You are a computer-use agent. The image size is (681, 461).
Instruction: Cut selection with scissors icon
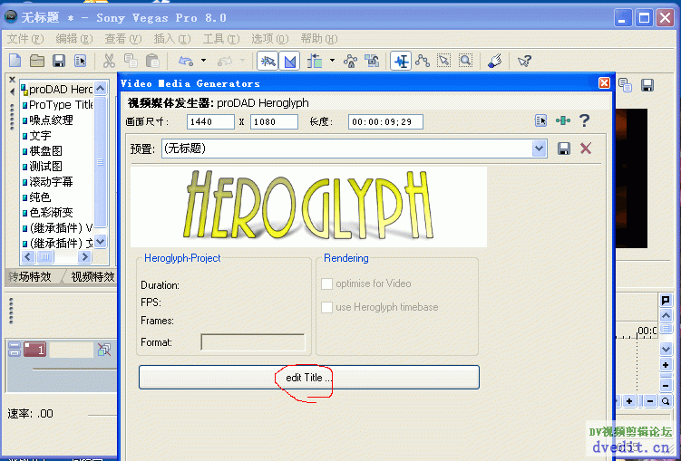[x=109, y=61]
